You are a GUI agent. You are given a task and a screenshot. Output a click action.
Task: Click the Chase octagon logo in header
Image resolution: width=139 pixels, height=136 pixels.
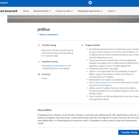tap(90, 3)
